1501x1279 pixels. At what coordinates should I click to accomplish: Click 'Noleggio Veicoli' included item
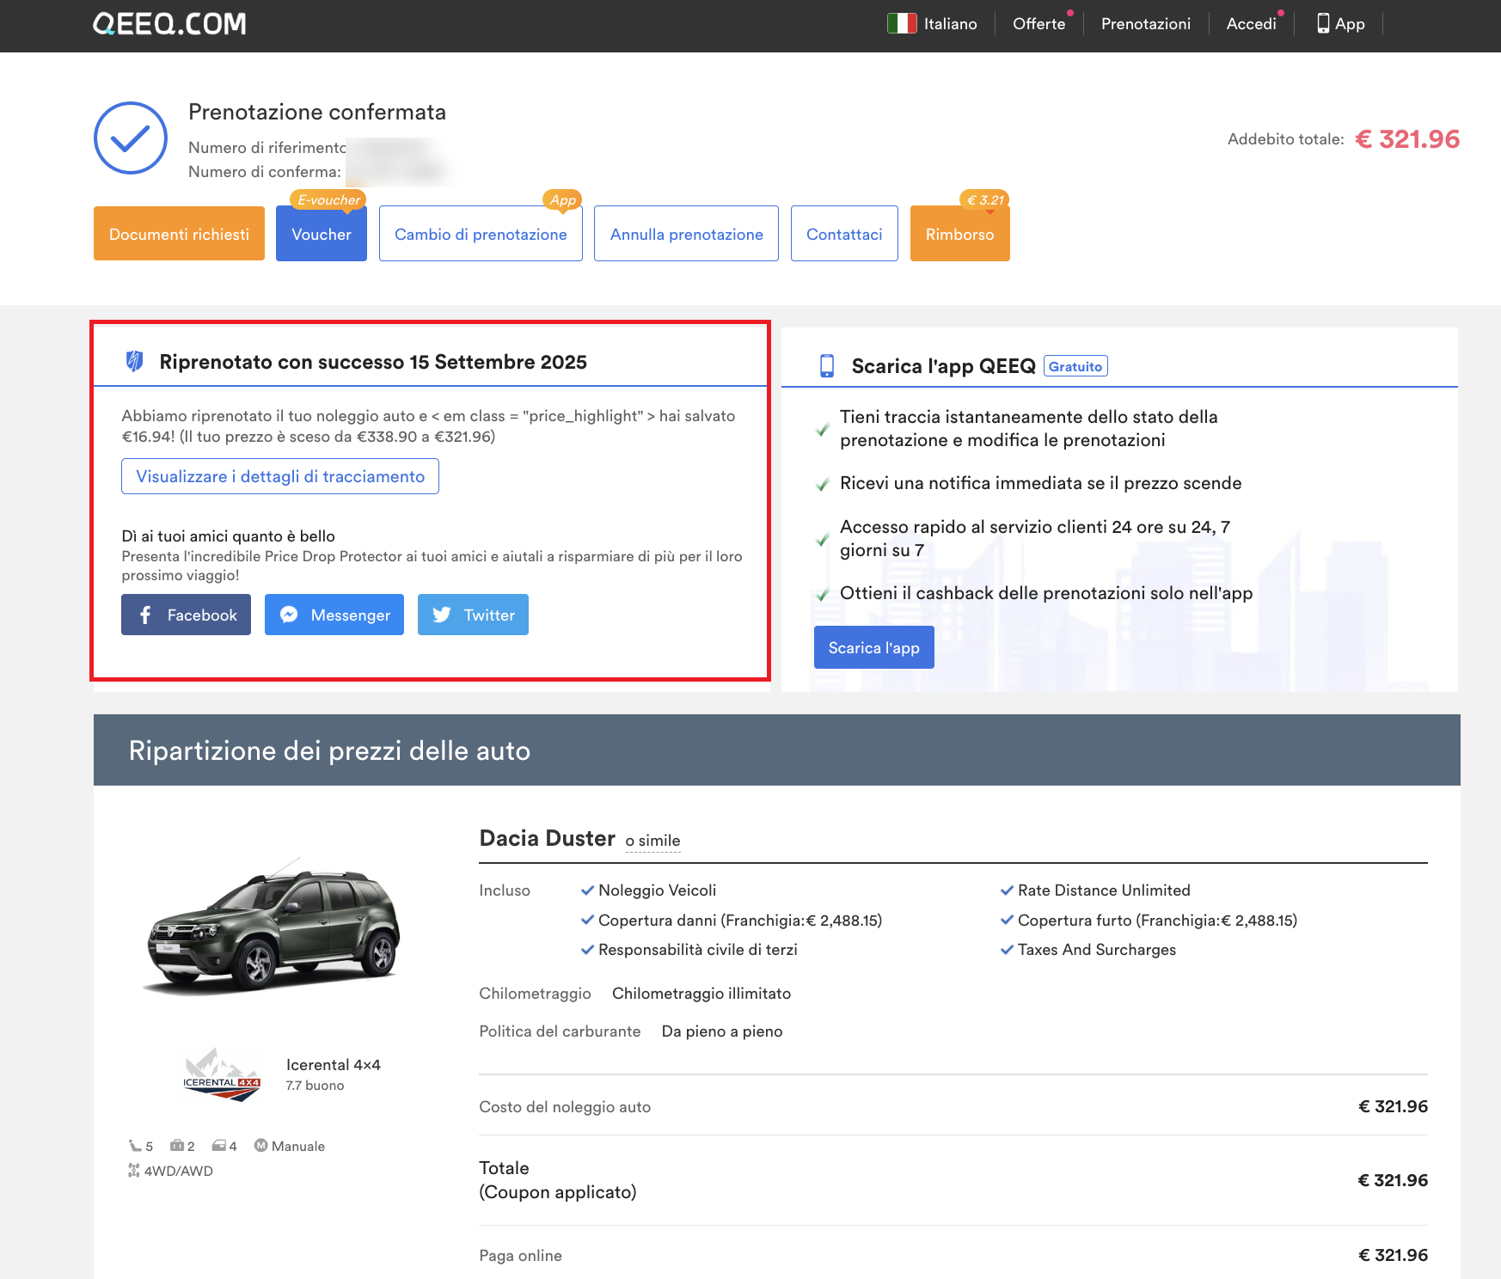(657, 890)
